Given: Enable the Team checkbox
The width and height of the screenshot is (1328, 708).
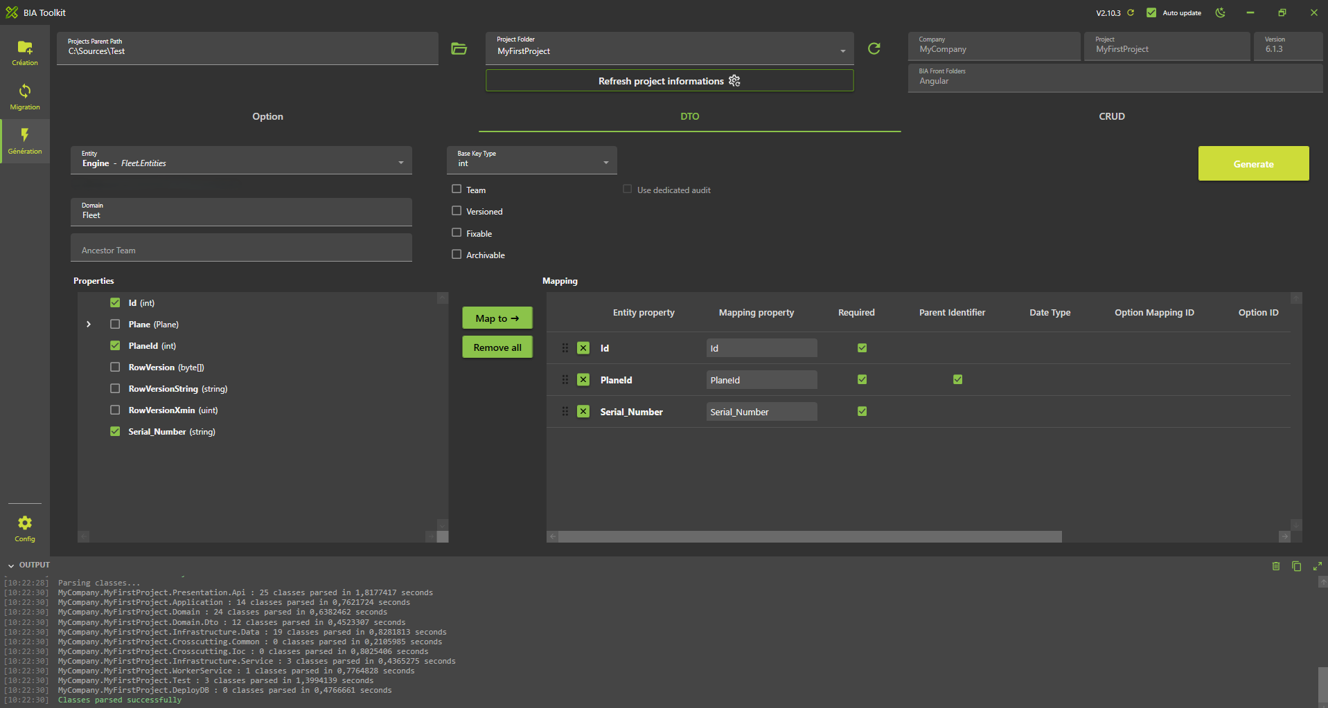Looking at the screenshot, I should tap(457, 189).
